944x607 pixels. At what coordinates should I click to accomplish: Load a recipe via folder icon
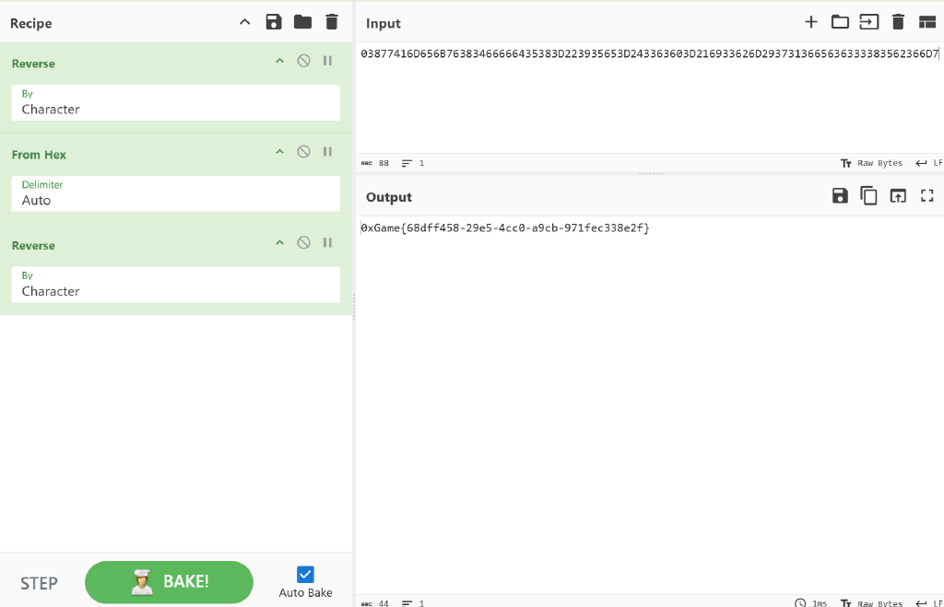coord(302,22)
